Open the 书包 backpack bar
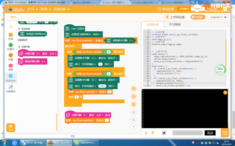 pos(73,136)
